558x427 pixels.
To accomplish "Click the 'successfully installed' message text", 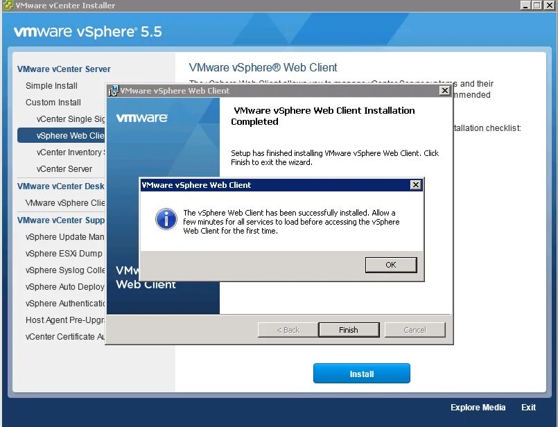I will [291, 222].
